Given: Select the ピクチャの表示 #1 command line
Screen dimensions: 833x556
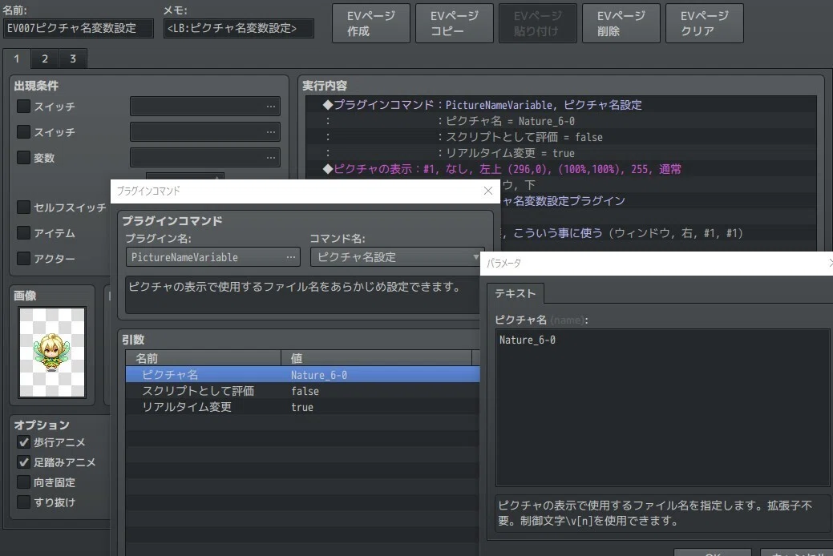Looking at the screenshot, I should (561, 169).
